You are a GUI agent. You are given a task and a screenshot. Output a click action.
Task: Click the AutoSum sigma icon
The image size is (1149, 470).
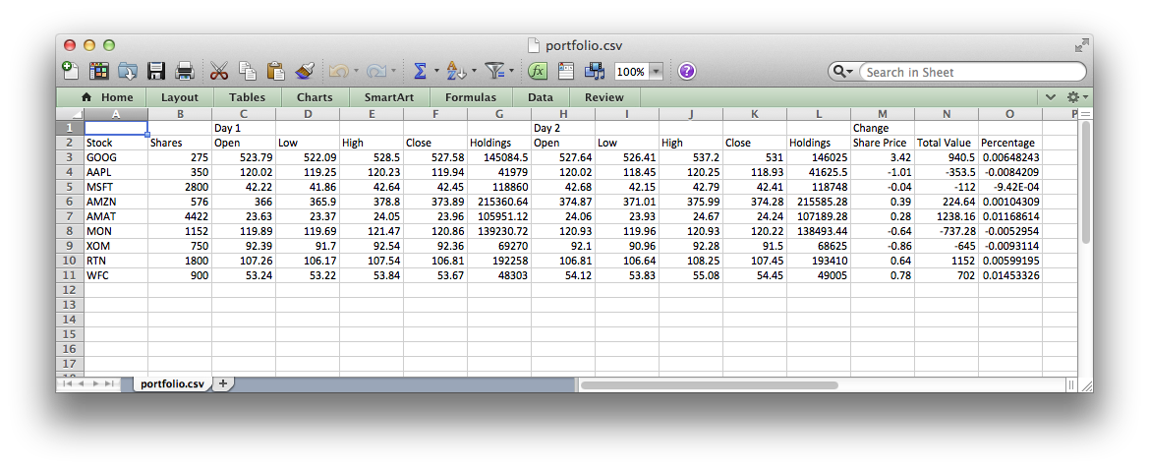[x=420, y=71]
